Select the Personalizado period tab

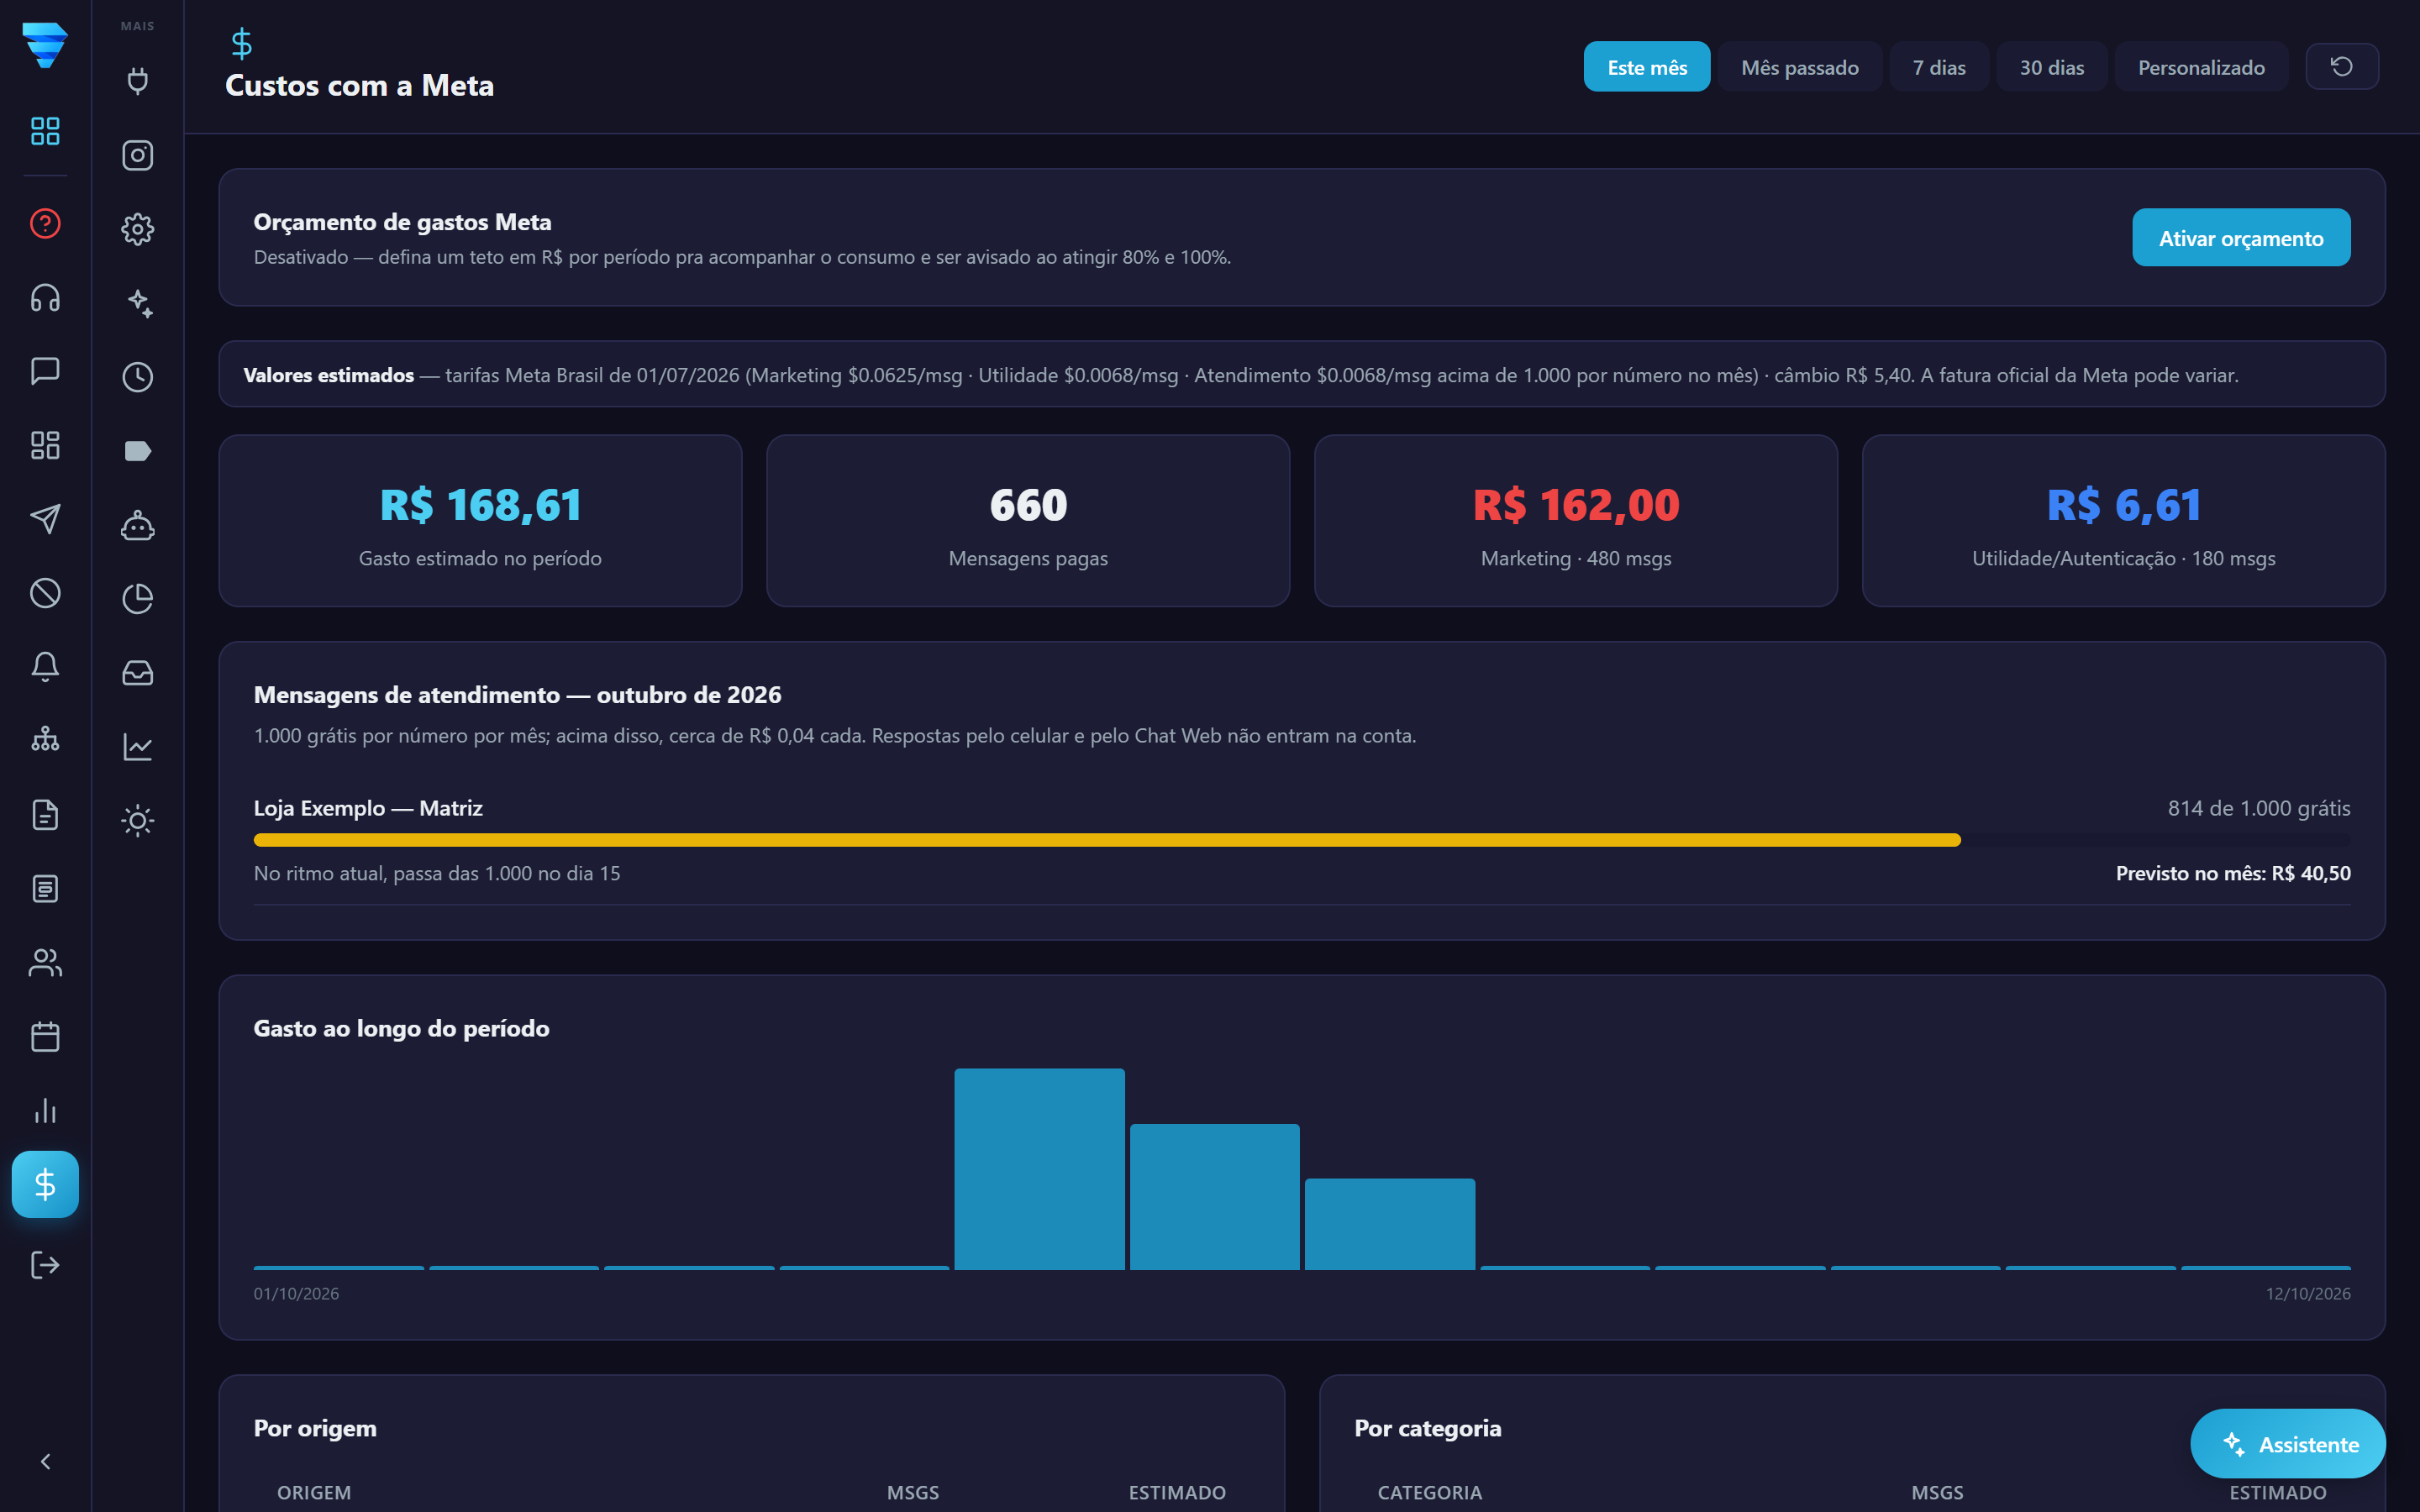point(2201,67)
